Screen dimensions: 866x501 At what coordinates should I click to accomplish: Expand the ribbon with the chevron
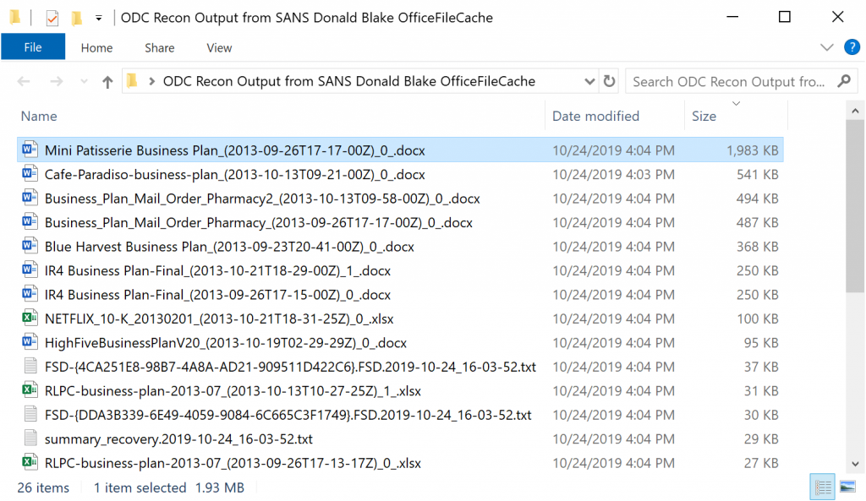(x=826, y=47)
